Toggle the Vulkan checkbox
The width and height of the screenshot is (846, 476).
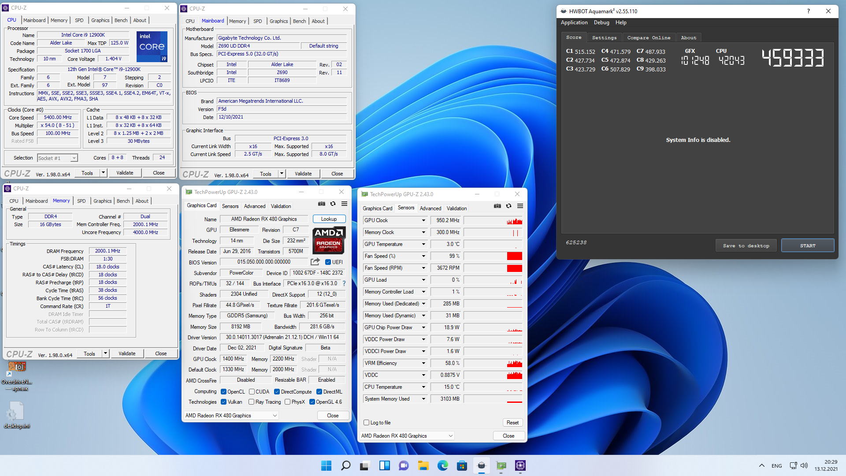(223, 402)
